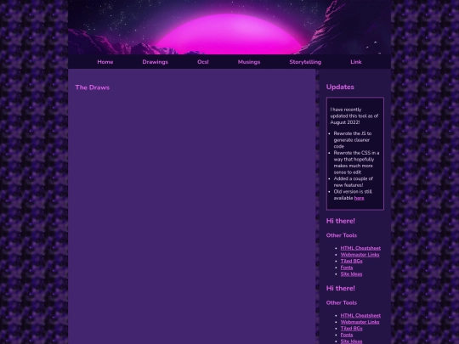Select the 'Updates' sidebar heading
The height and width of the screenshot is (344, 459).
point(340,87)
